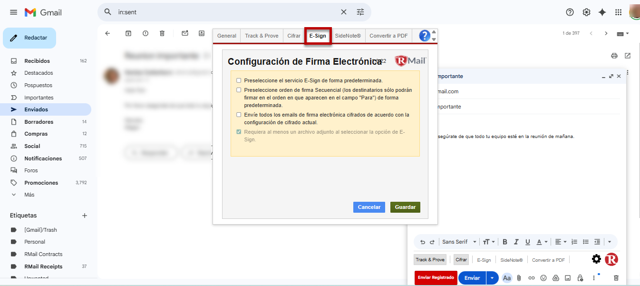Click the attach files paperclip icon
640x286 pixels.
[x=519, y=278]
